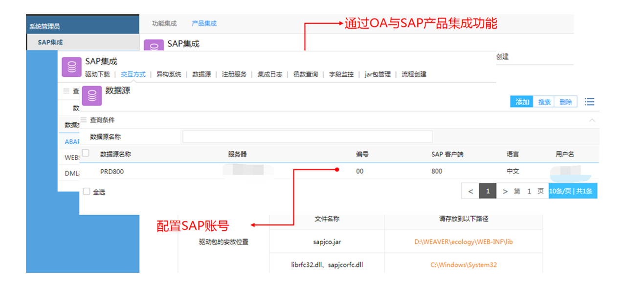Viewport: 626px width, 287px height.
Task: Open the list view menu icon
Action: pos(589,102)
